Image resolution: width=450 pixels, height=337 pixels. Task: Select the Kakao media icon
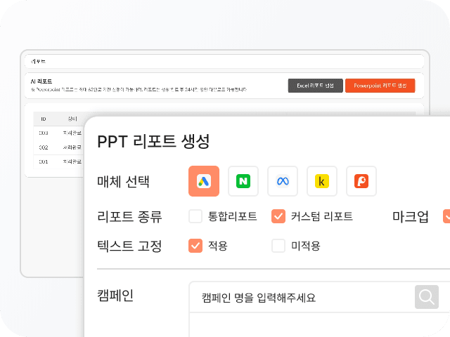point(322,181)
